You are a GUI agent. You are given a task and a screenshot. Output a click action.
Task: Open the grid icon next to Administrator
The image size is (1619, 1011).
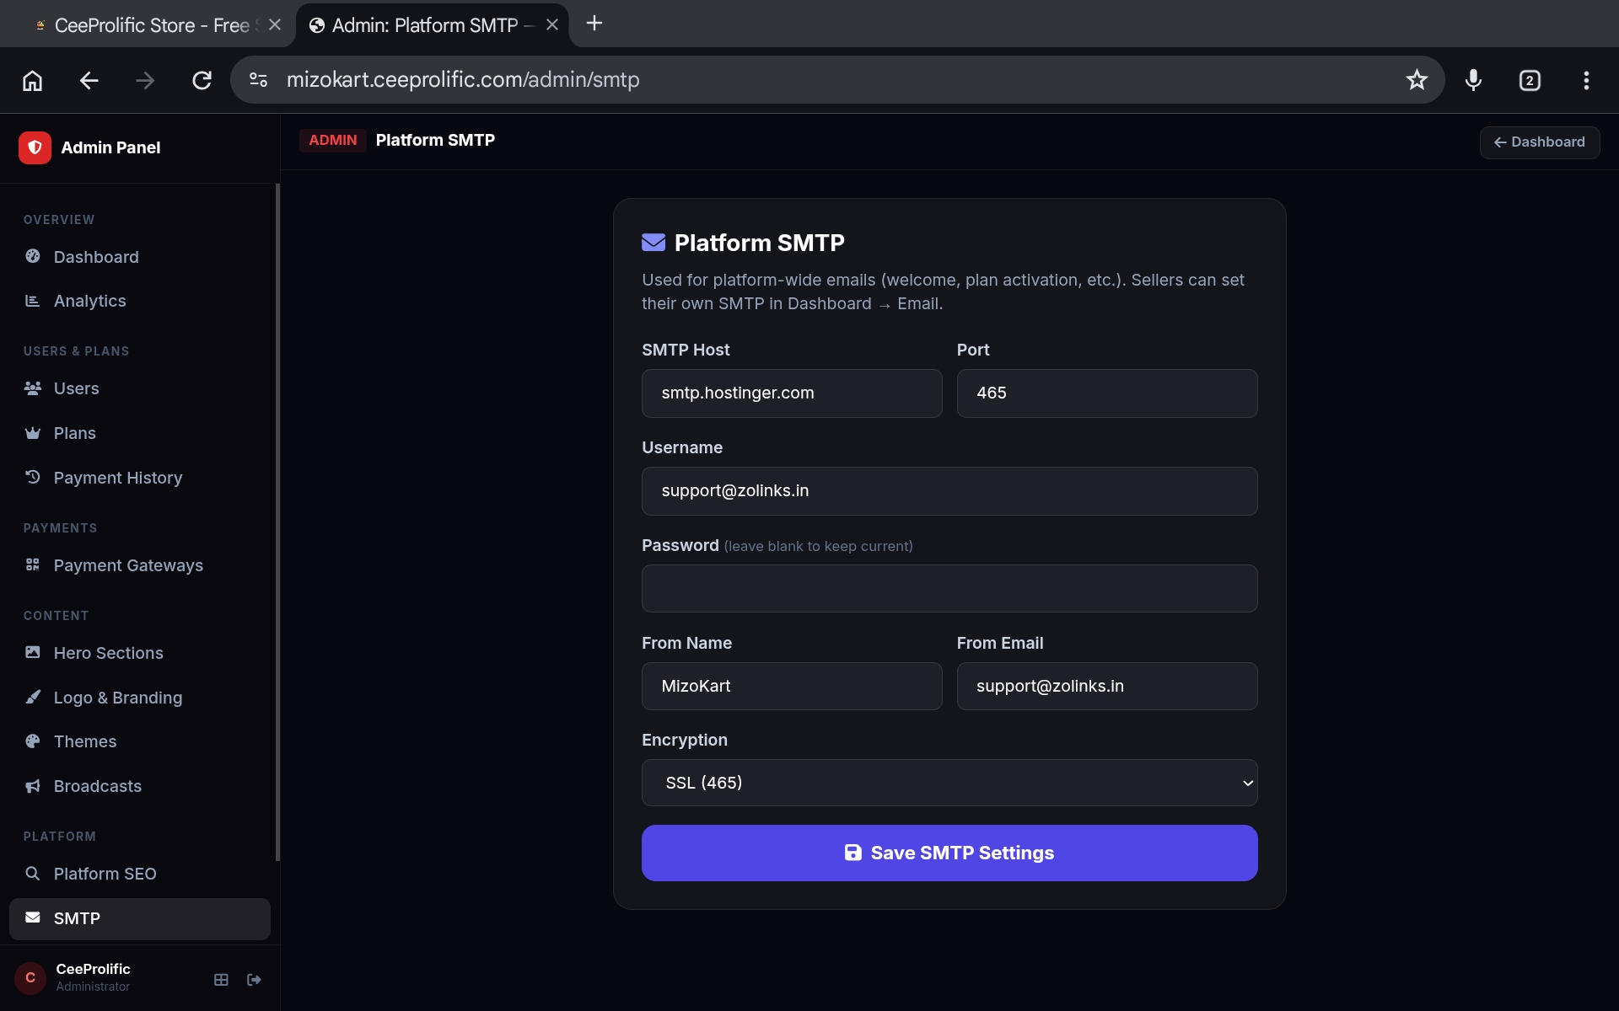221,980
